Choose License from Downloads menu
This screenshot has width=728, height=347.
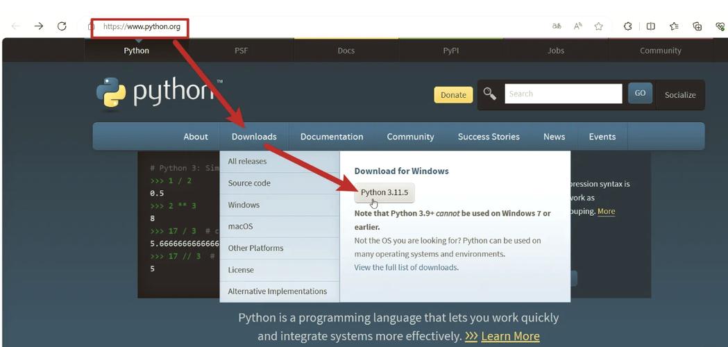[280, 270]
